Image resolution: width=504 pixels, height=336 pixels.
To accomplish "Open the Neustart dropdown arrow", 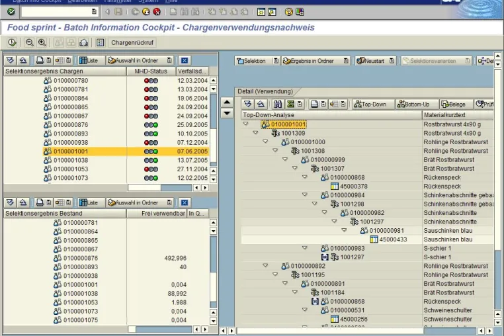I will point(392,61).
